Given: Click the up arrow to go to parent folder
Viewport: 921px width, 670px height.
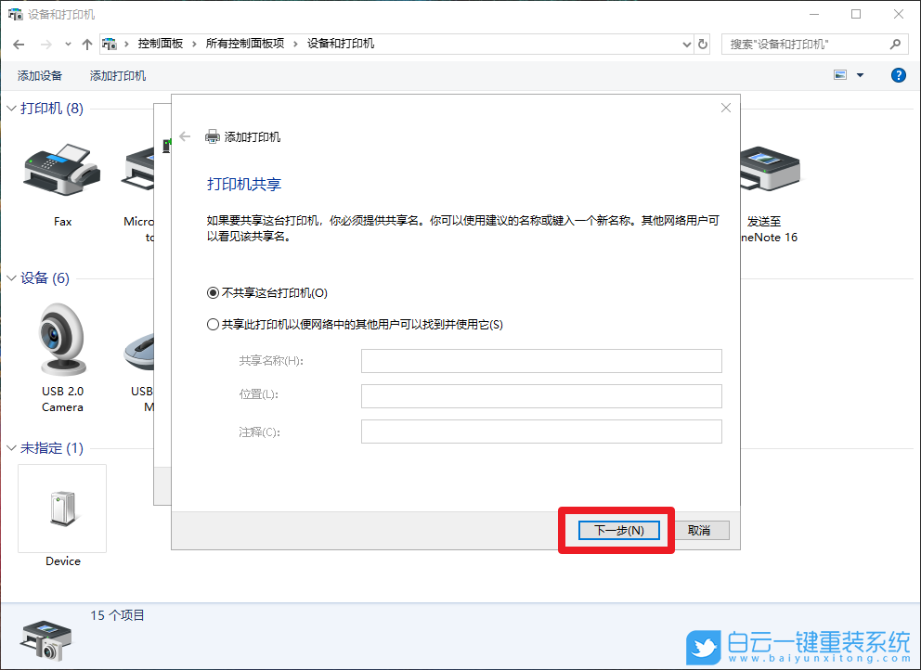Looking at the screenshot, I should coord(87,44).
